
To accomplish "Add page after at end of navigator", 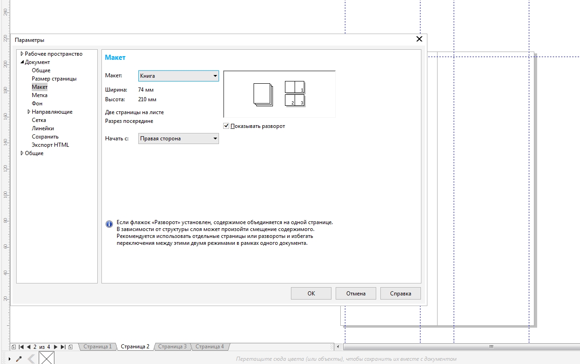I will tap(70, 347).
